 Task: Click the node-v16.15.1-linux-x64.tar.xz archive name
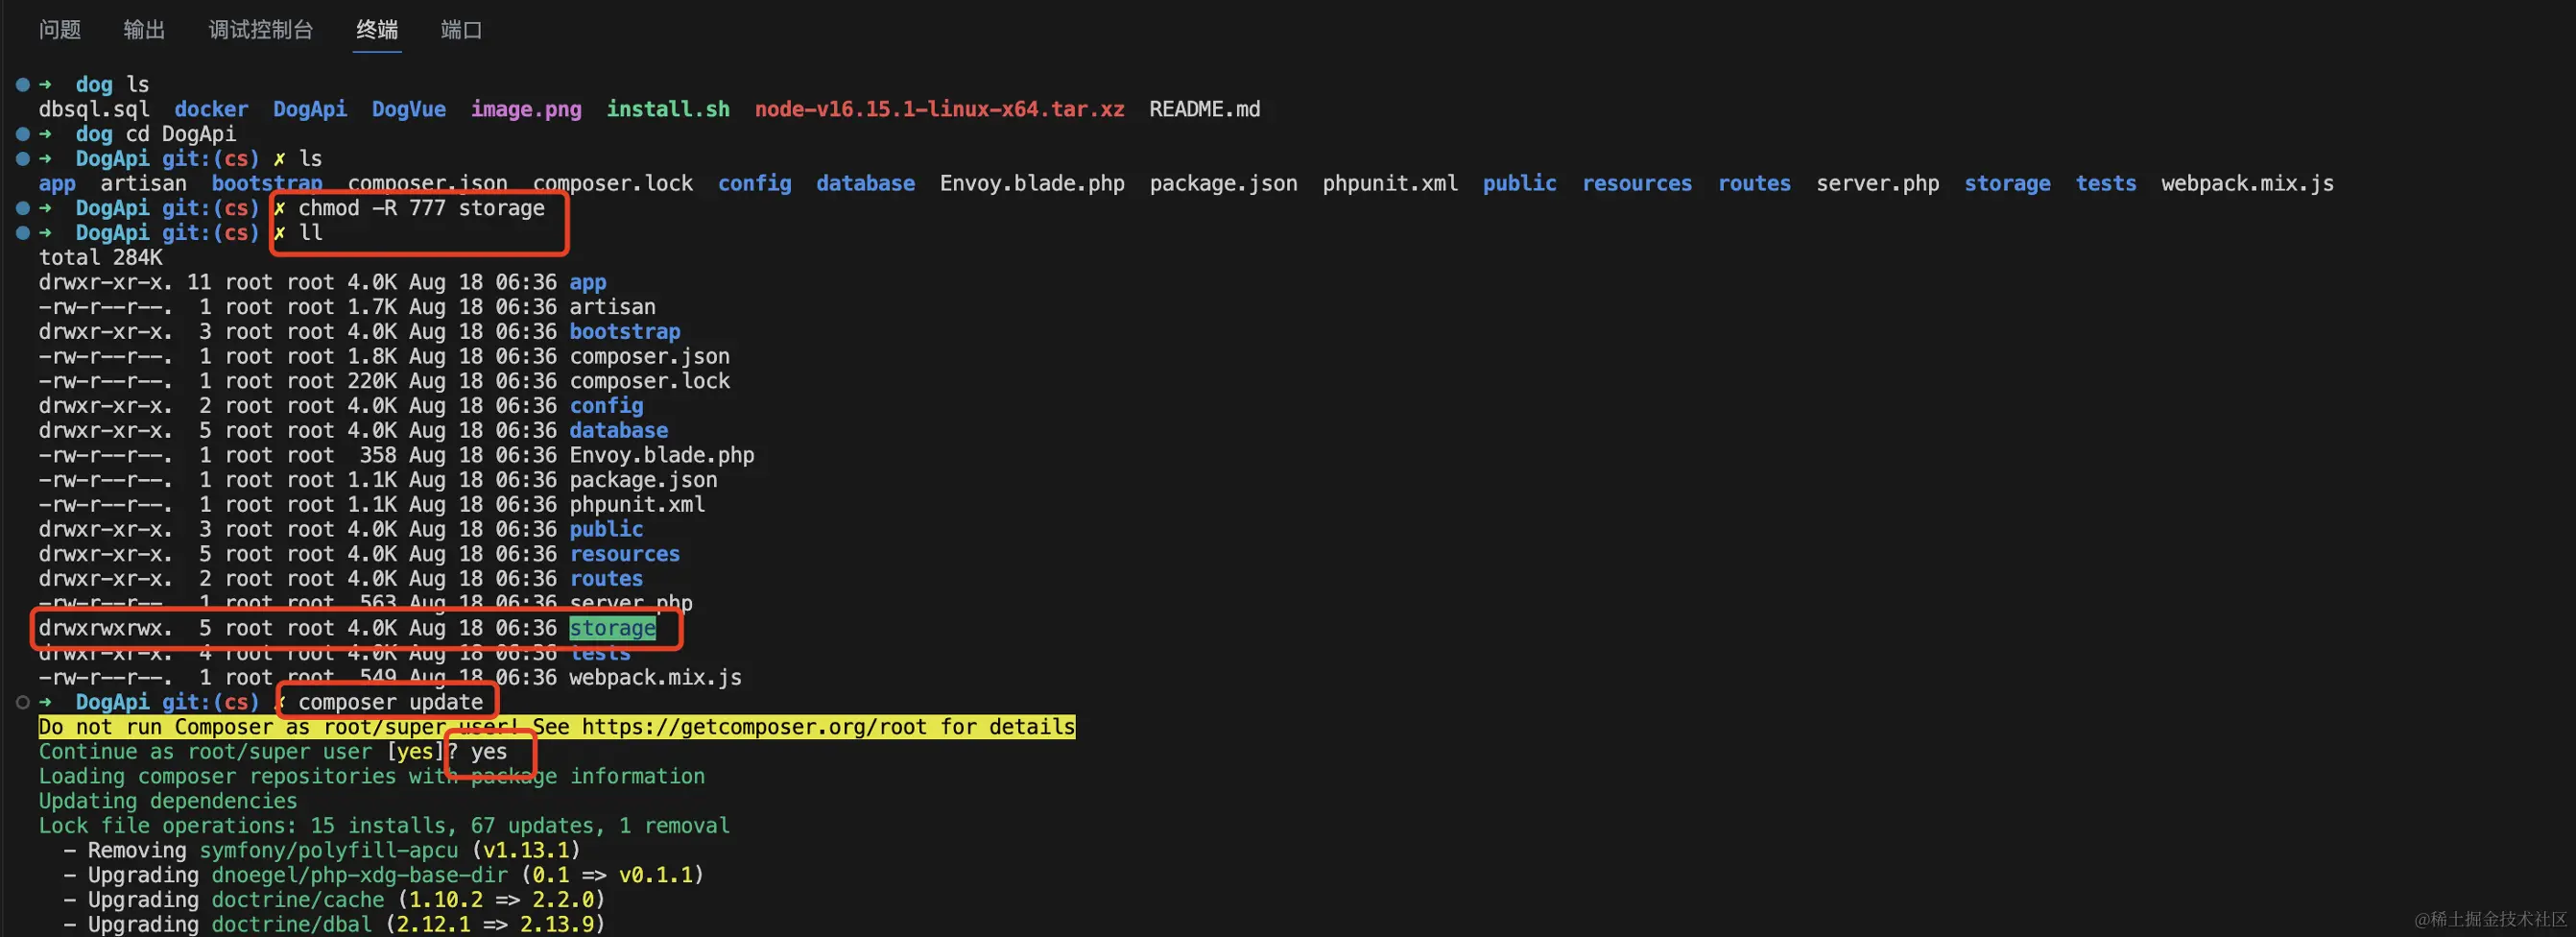click(x=939, y=109)
